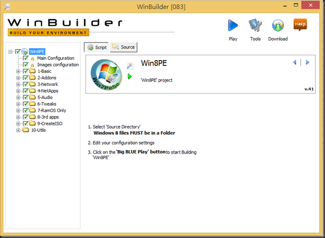Expand the 5-Audio tree node
The image size is (325, 238).
click(18, 98)
